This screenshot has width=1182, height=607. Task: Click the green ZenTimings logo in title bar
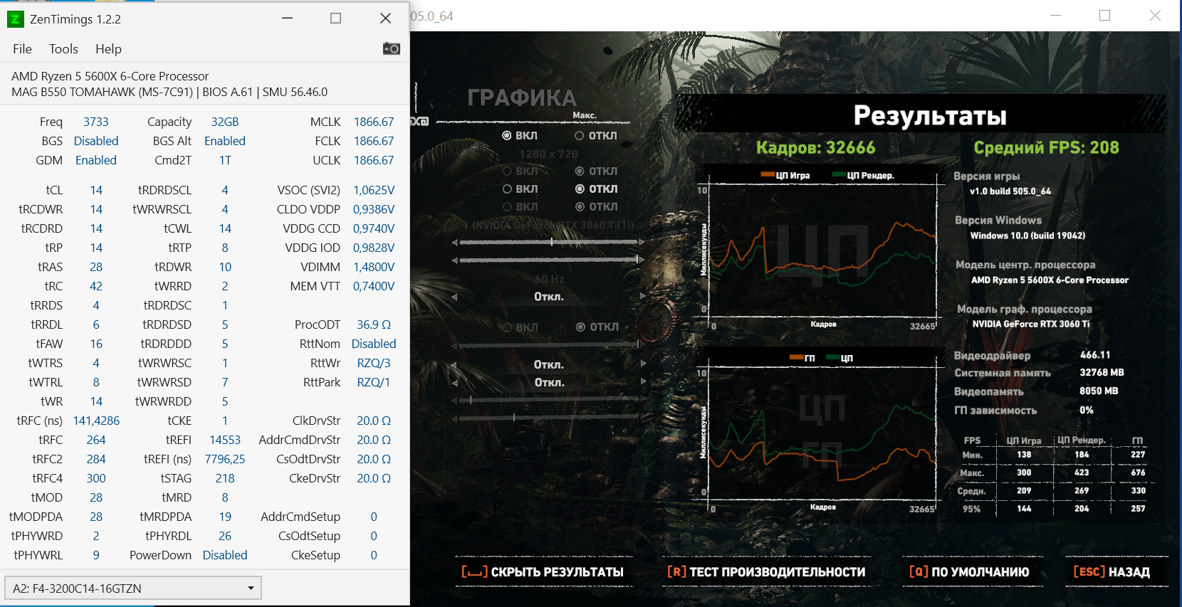pos(15,19)
